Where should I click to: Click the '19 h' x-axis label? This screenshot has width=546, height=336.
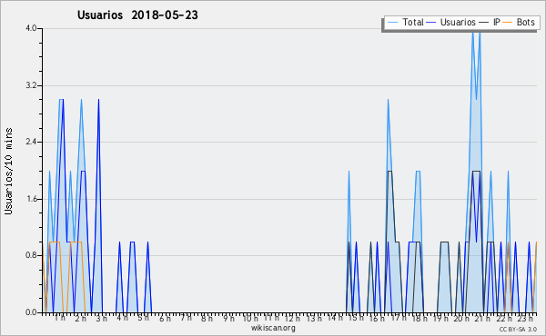click(x=440, y=319)
